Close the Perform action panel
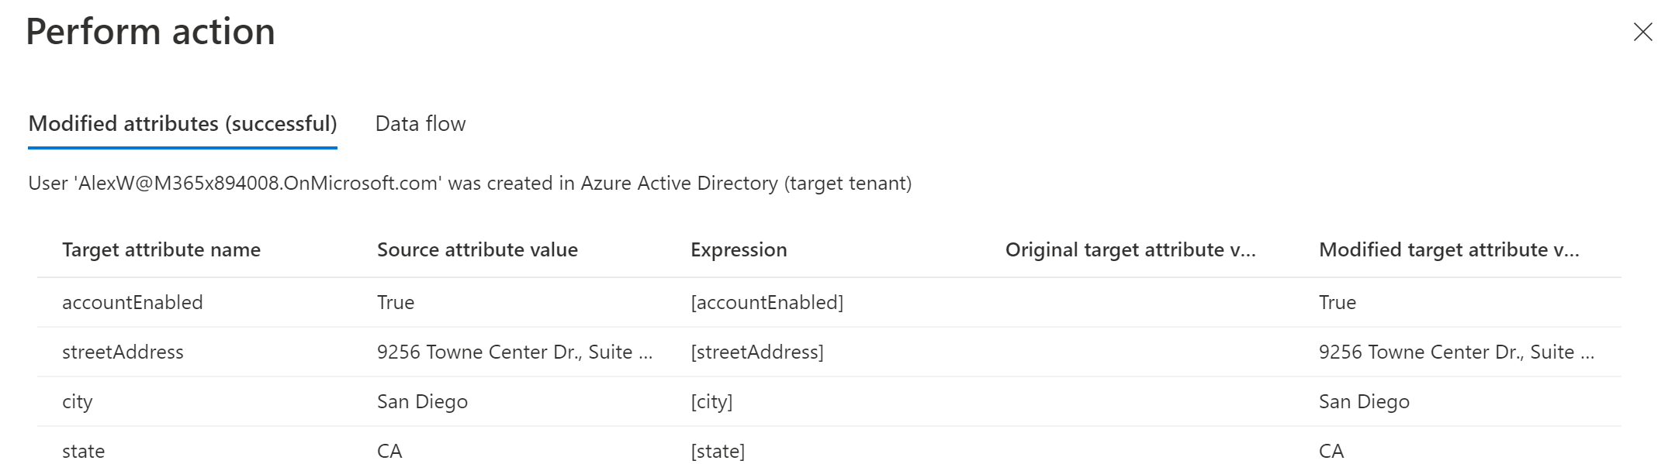 tap(1642, 32)
